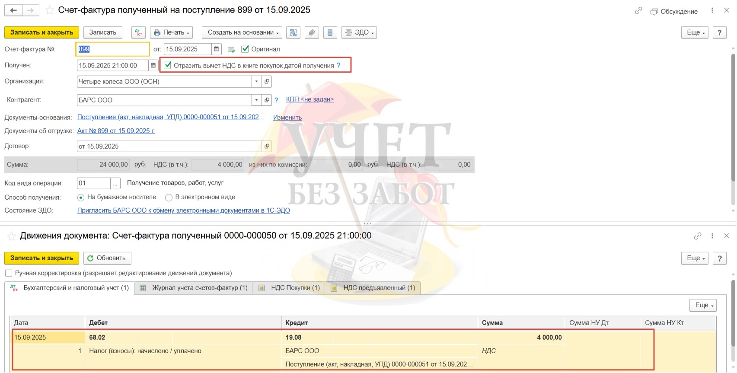
Task: Uncheck the Оригинал checkbox
Action: pos(245,49)
